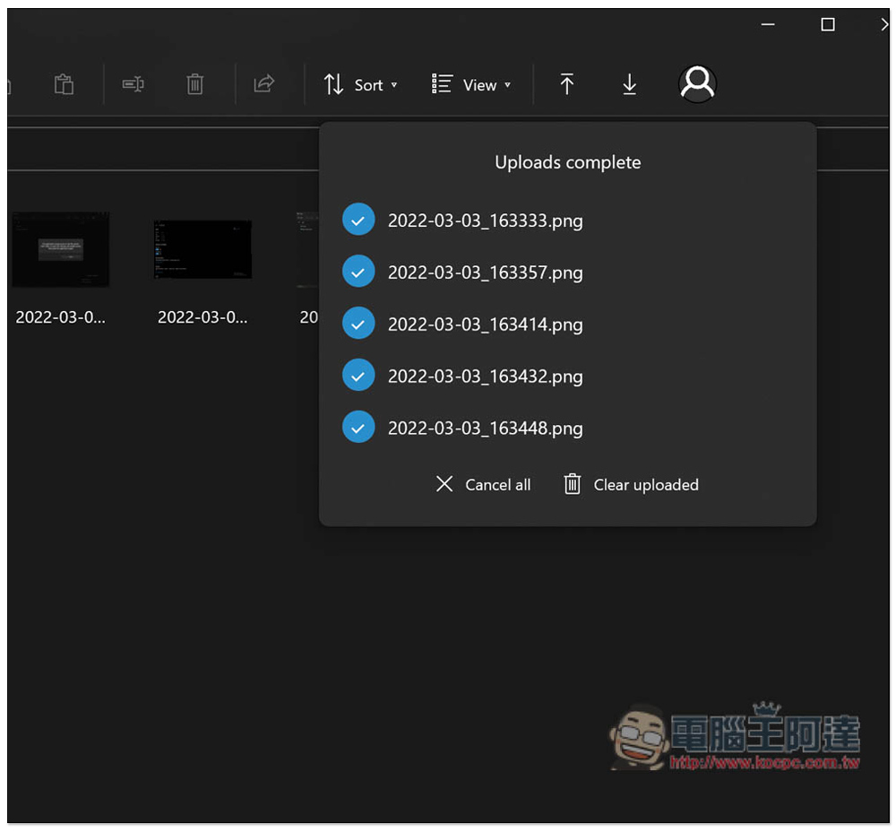This screenshot has height=832, width=896.
Task: Click the 2022-03-03_163432.png upload entry
Action: click(x=485, y=377)
